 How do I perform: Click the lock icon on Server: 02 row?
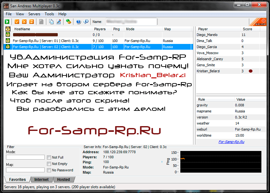[8, 47]
